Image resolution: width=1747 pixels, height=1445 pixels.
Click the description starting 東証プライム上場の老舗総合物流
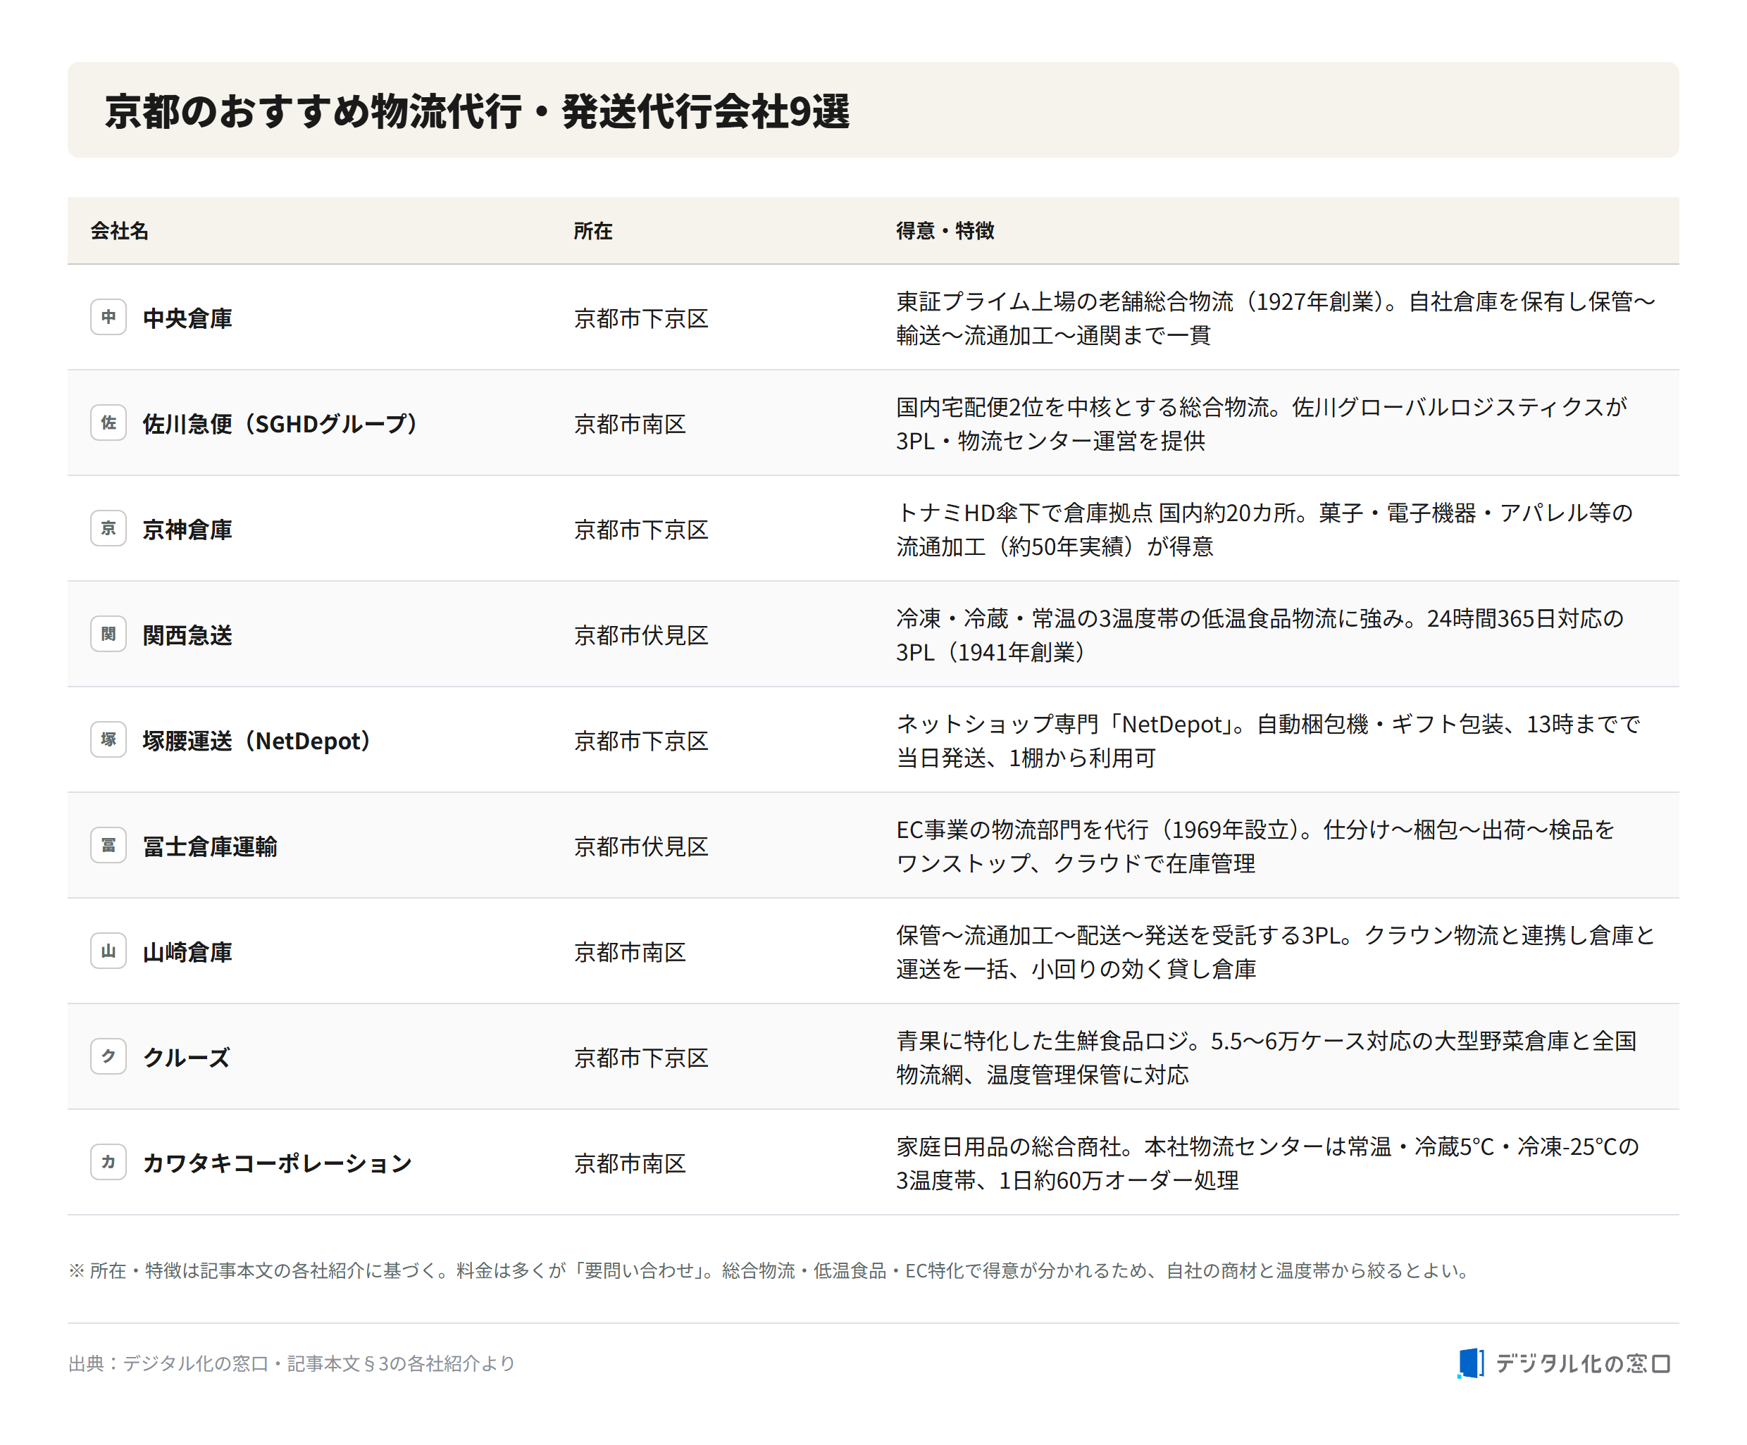point(1275,318)
